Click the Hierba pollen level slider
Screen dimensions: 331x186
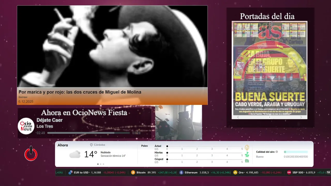[205, 153]
